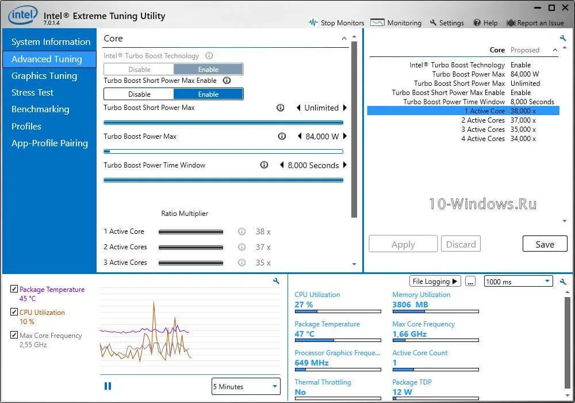Select 4 Active Cores row in Proposed list

pyautogui.click(x=463, y=139)
